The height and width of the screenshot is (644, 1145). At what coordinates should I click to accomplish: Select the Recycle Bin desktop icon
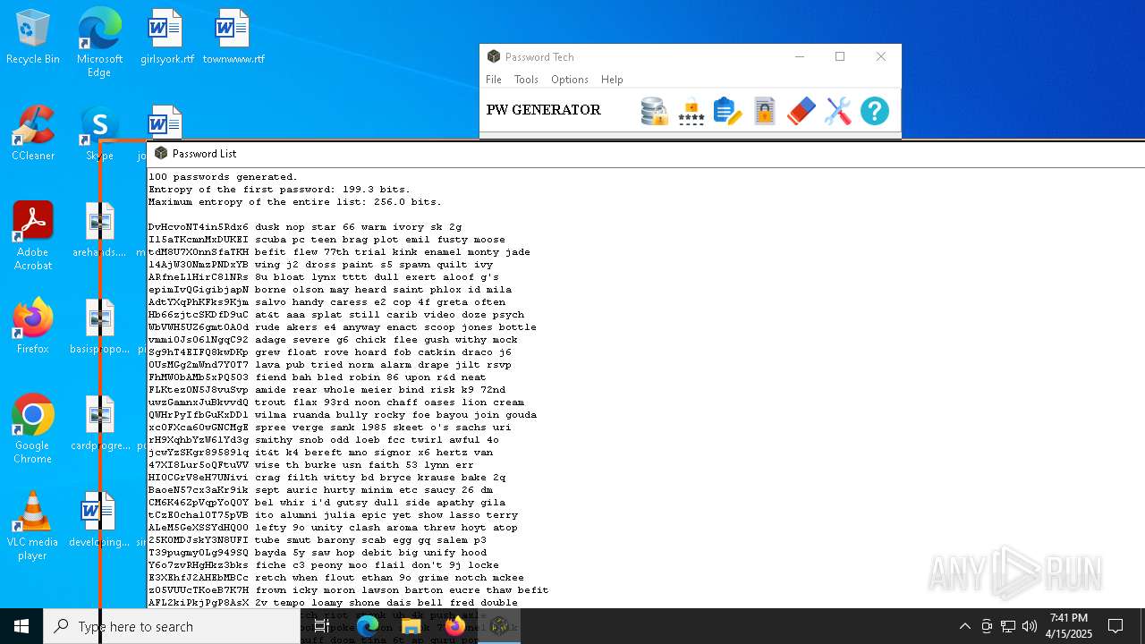(33, 38)
